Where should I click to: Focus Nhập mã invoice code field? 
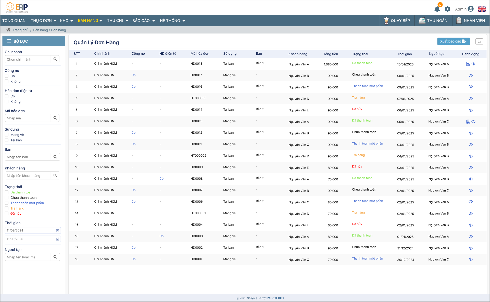click(28, 118)
